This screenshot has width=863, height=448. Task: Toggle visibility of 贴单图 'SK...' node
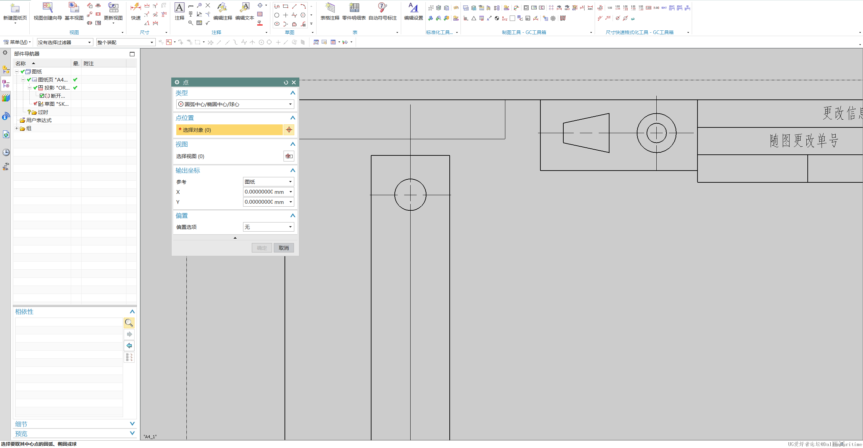point(34,104)
